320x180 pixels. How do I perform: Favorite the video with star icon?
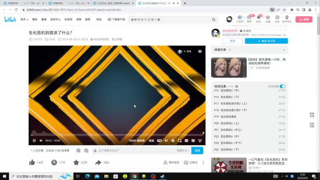[76, 162]
